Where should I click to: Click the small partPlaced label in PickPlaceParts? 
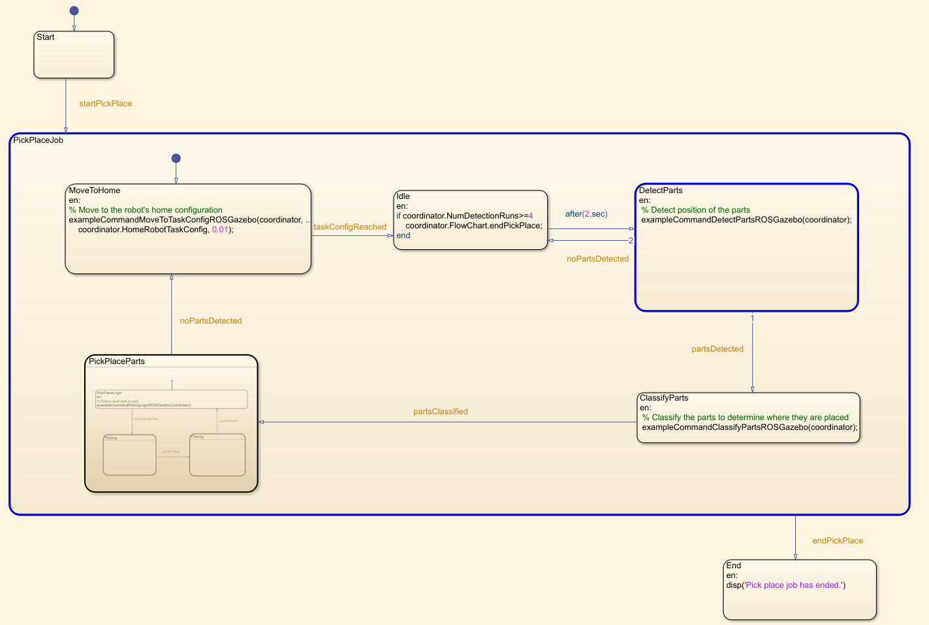pos(228,421)
